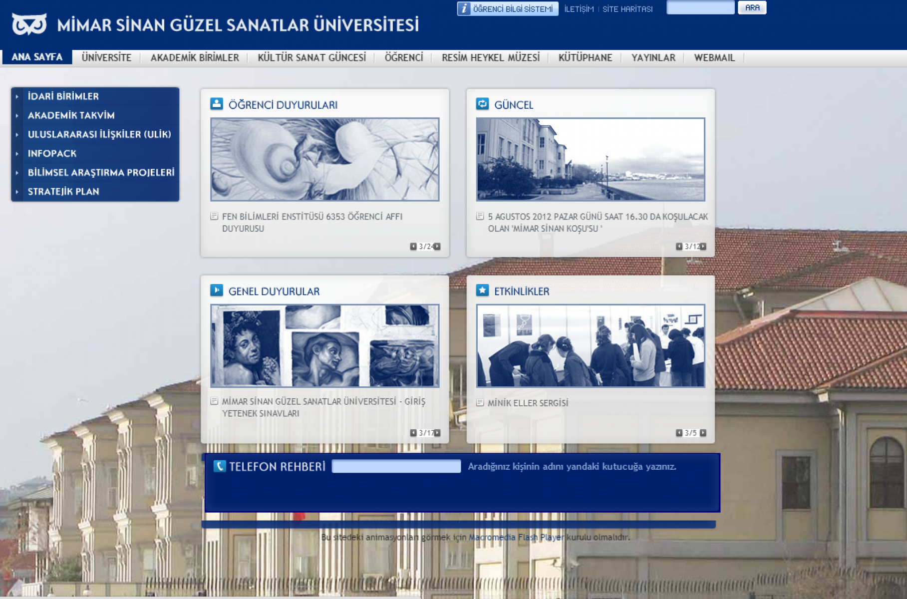Open Akademik Takvim from sidebar
Image resolution: width=907 pixels, height=599 pixels.
coord(71,115)
